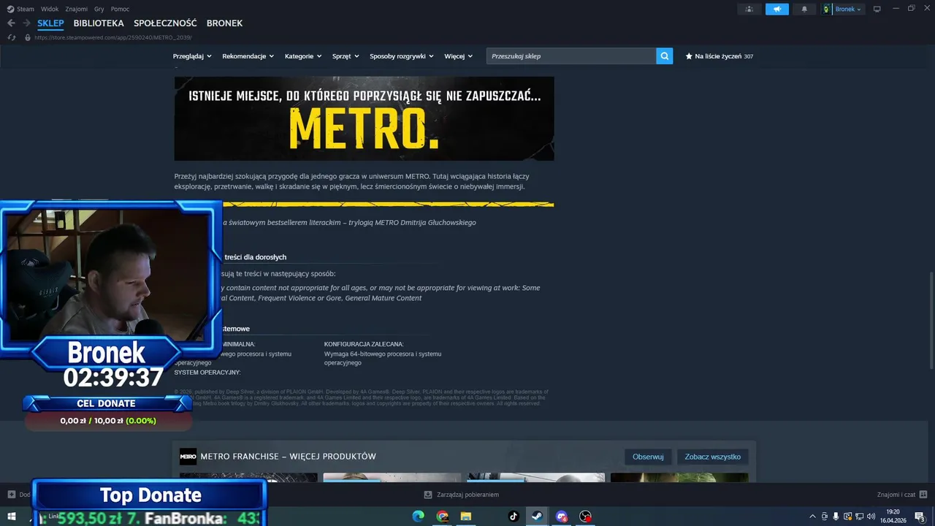Click Zarządzaj pobieraniem
Viewport: 935px width, 526px height.
pos(467,495)
